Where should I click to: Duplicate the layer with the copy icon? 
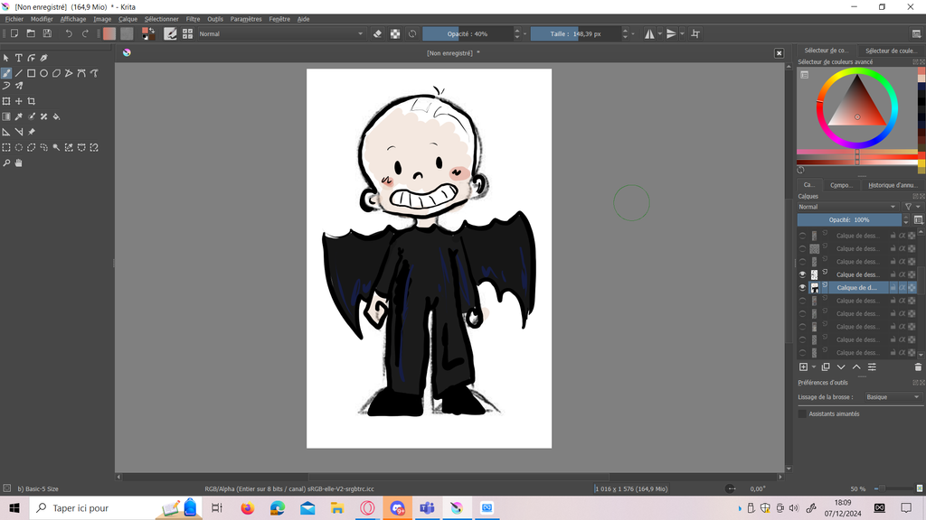tap(826, 367)
